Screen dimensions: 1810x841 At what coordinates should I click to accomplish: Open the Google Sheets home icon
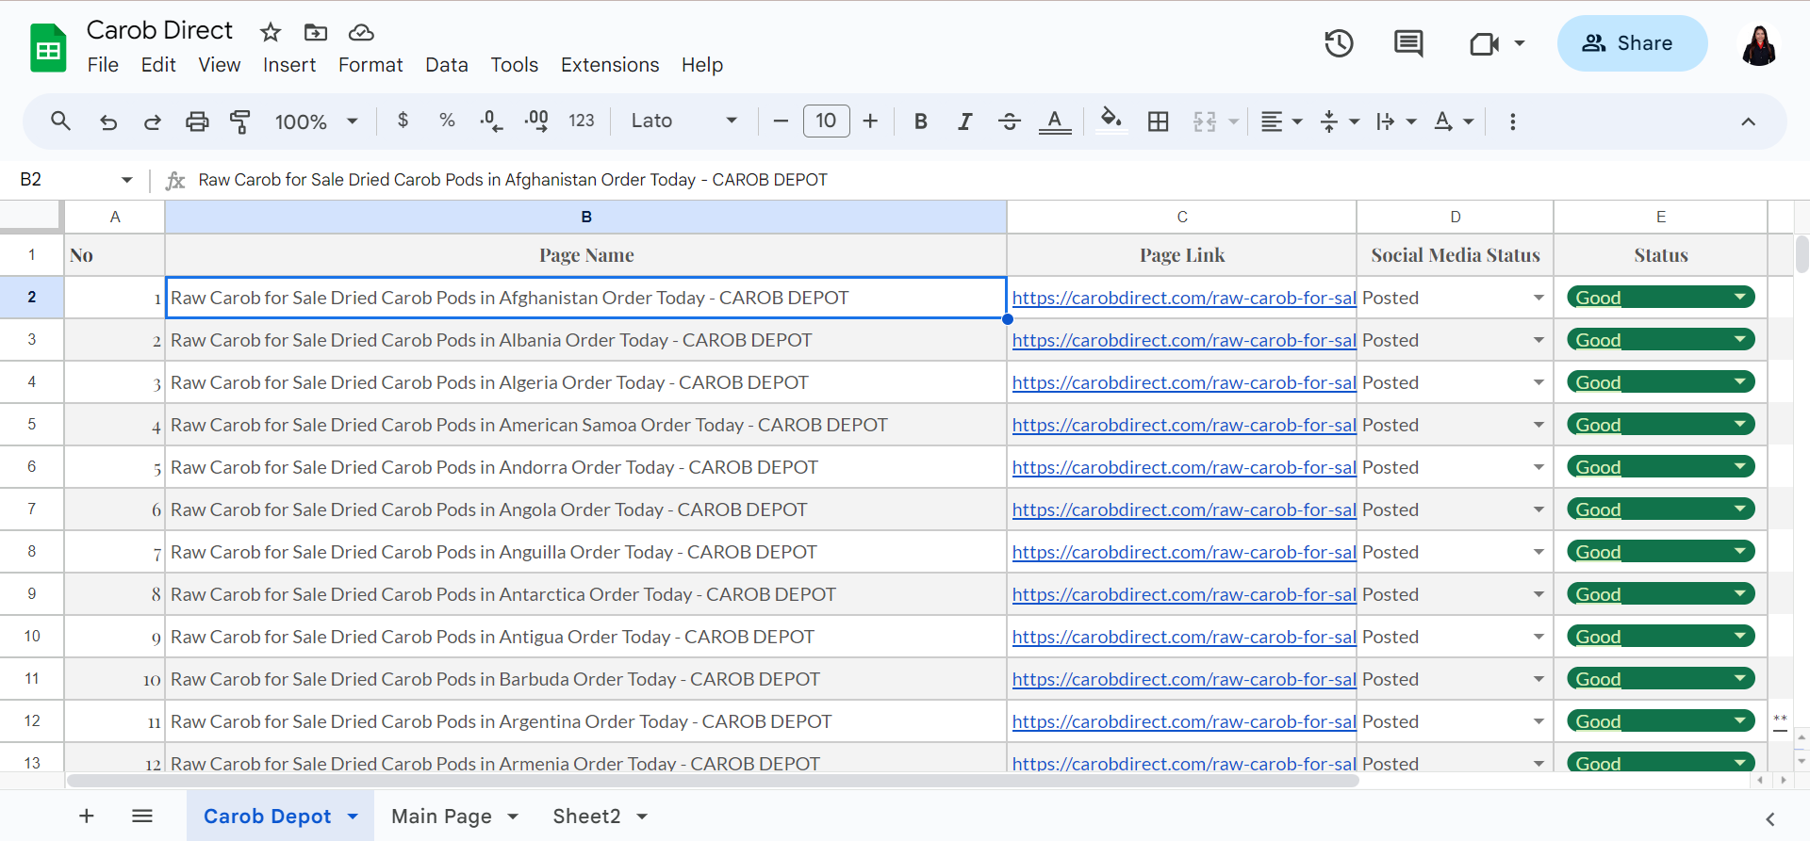pos(48,48)
